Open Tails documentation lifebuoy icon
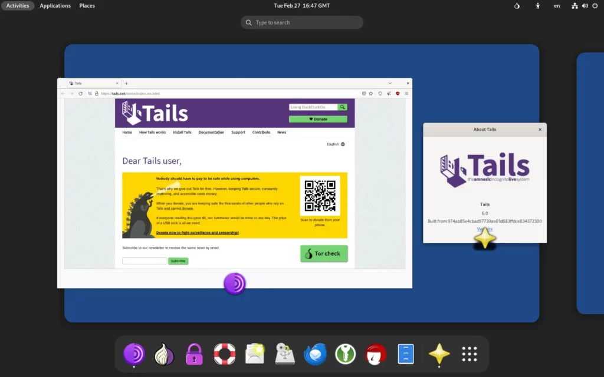Image resolution: width=604 pixels, height=377 pixels. (x=225, y=354)
